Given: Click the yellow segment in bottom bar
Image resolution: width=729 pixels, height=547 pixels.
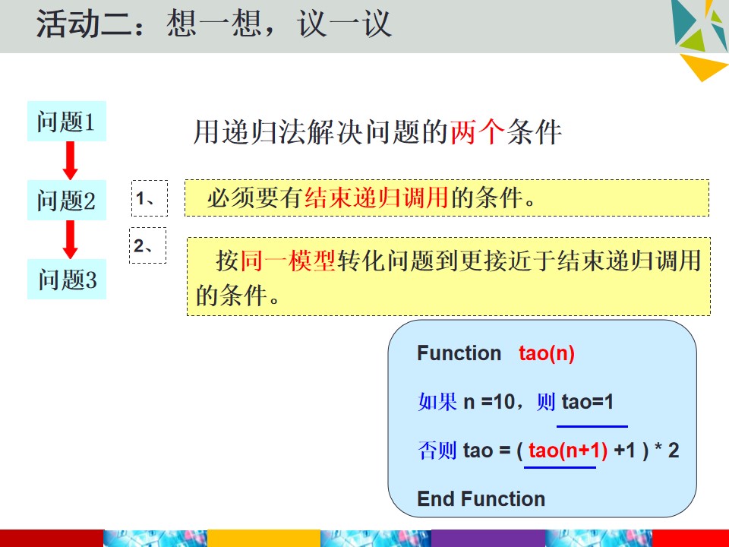Looking at the screenshot, I should (264, 538).
